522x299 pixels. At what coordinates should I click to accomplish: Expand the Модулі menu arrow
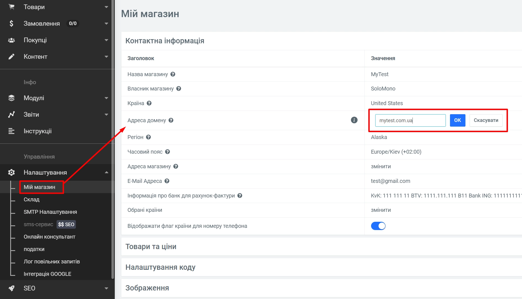tap(106, 98)
